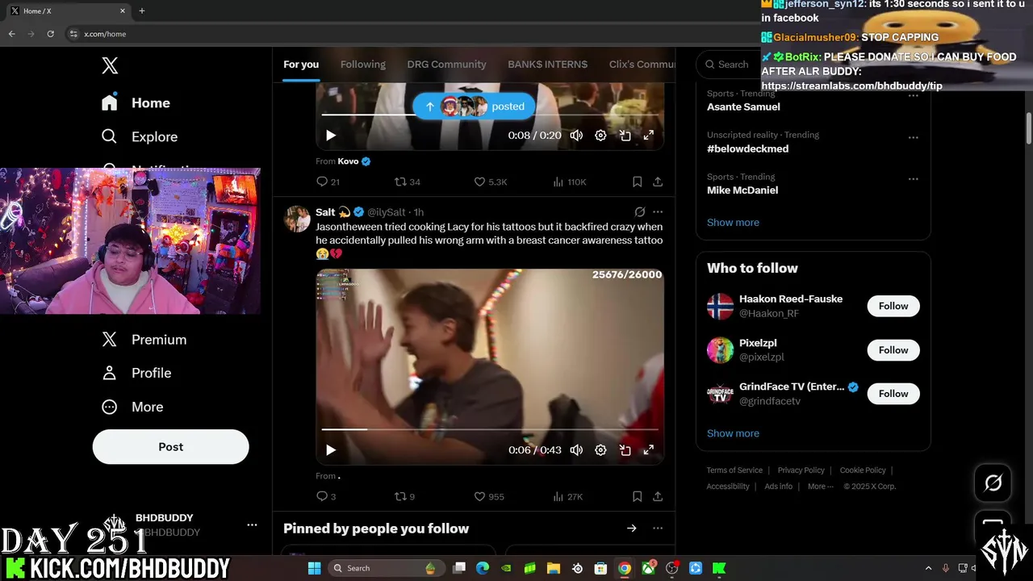Share the Kovo post
This screenshot has height=581, width=1033.
[658, 182]
